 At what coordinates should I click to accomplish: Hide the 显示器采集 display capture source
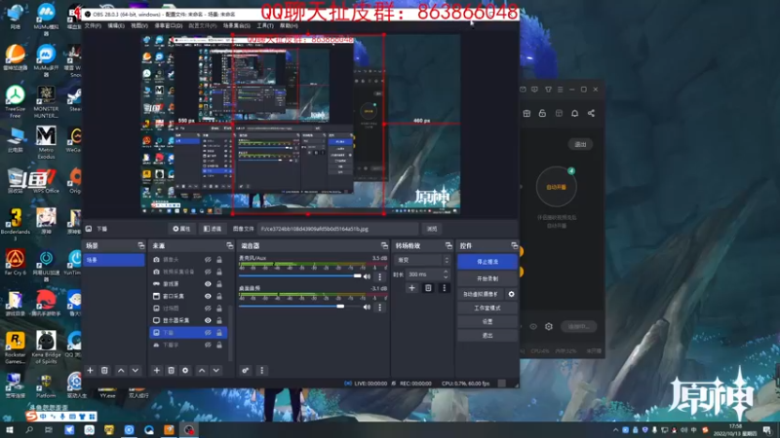[x=208, y=321]
